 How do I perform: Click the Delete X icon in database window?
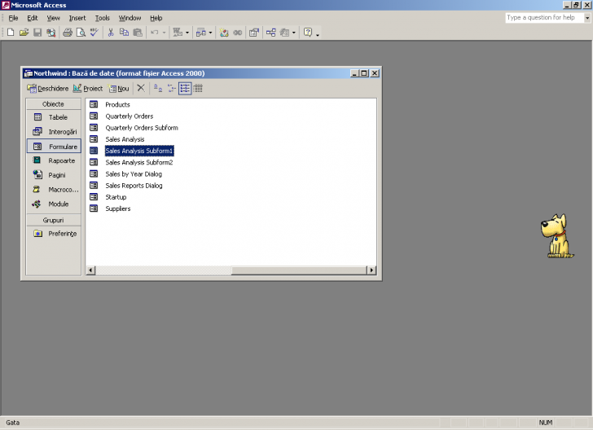click(x=141, y=88)
